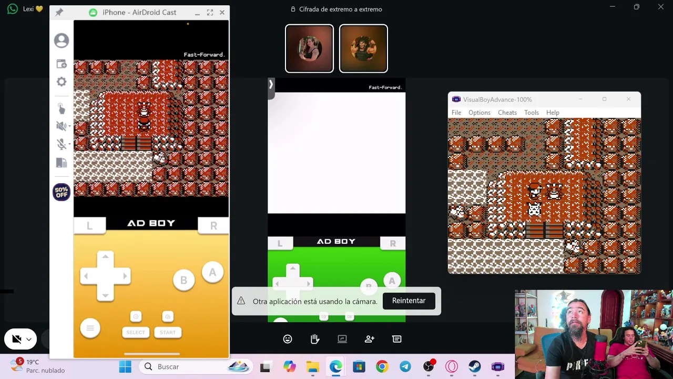Tap the A button on orange emulator
This screenshot has height=379, width=673.
pos(212,273)
